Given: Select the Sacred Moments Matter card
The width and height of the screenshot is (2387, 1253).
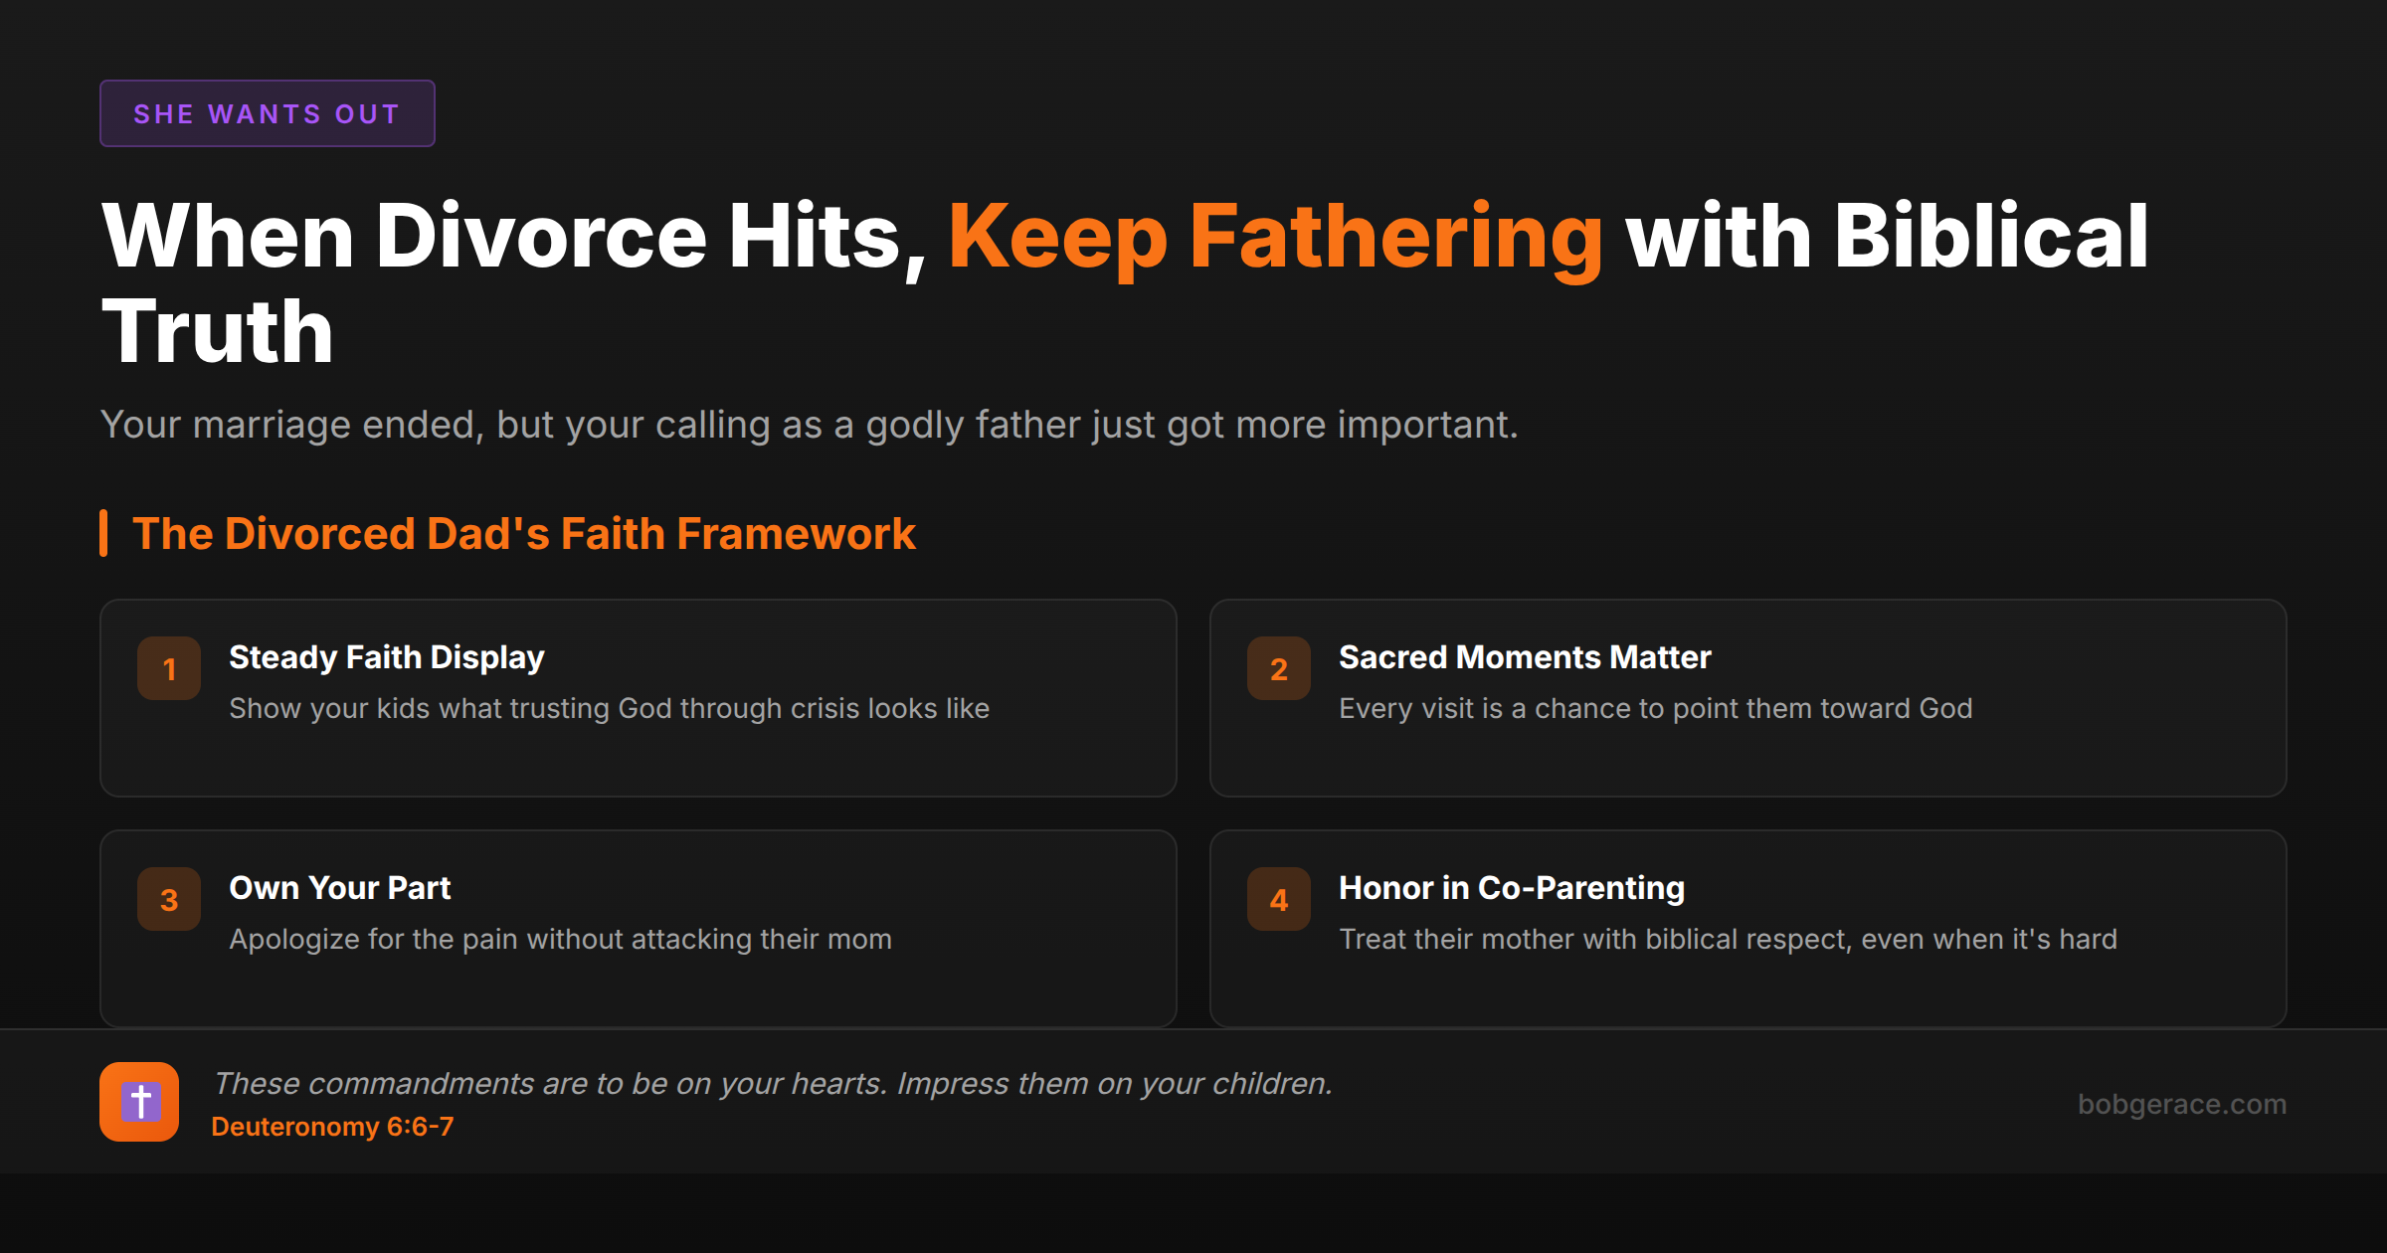Looking at the screenshot, I should [x=1750, y=696].
